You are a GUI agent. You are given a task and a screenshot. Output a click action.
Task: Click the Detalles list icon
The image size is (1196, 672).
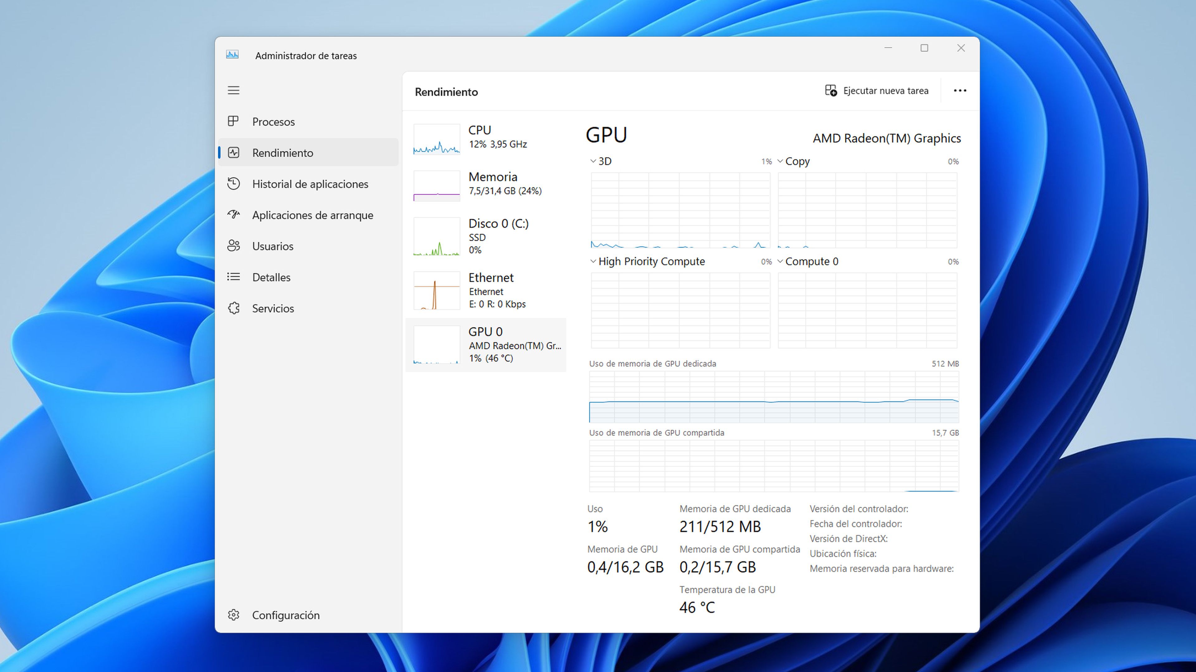tap(234, 277)
